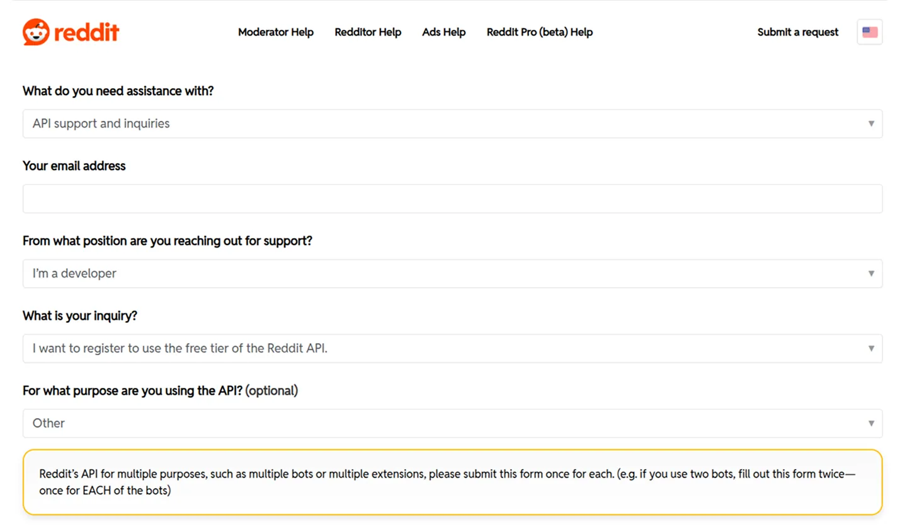This screenshot has width=900, height=527.
Task: Open Moderator Help
Action: click(276, 32)
